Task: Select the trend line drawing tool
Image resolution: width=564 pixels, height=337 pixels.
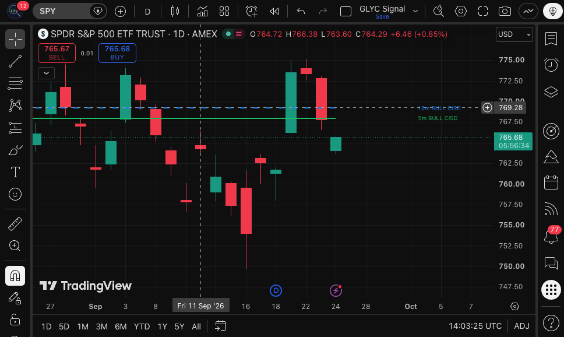Action: coord(15,61)
